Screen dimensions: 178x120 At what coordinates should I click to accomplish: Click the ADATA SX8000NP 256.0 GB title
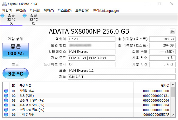89,31
